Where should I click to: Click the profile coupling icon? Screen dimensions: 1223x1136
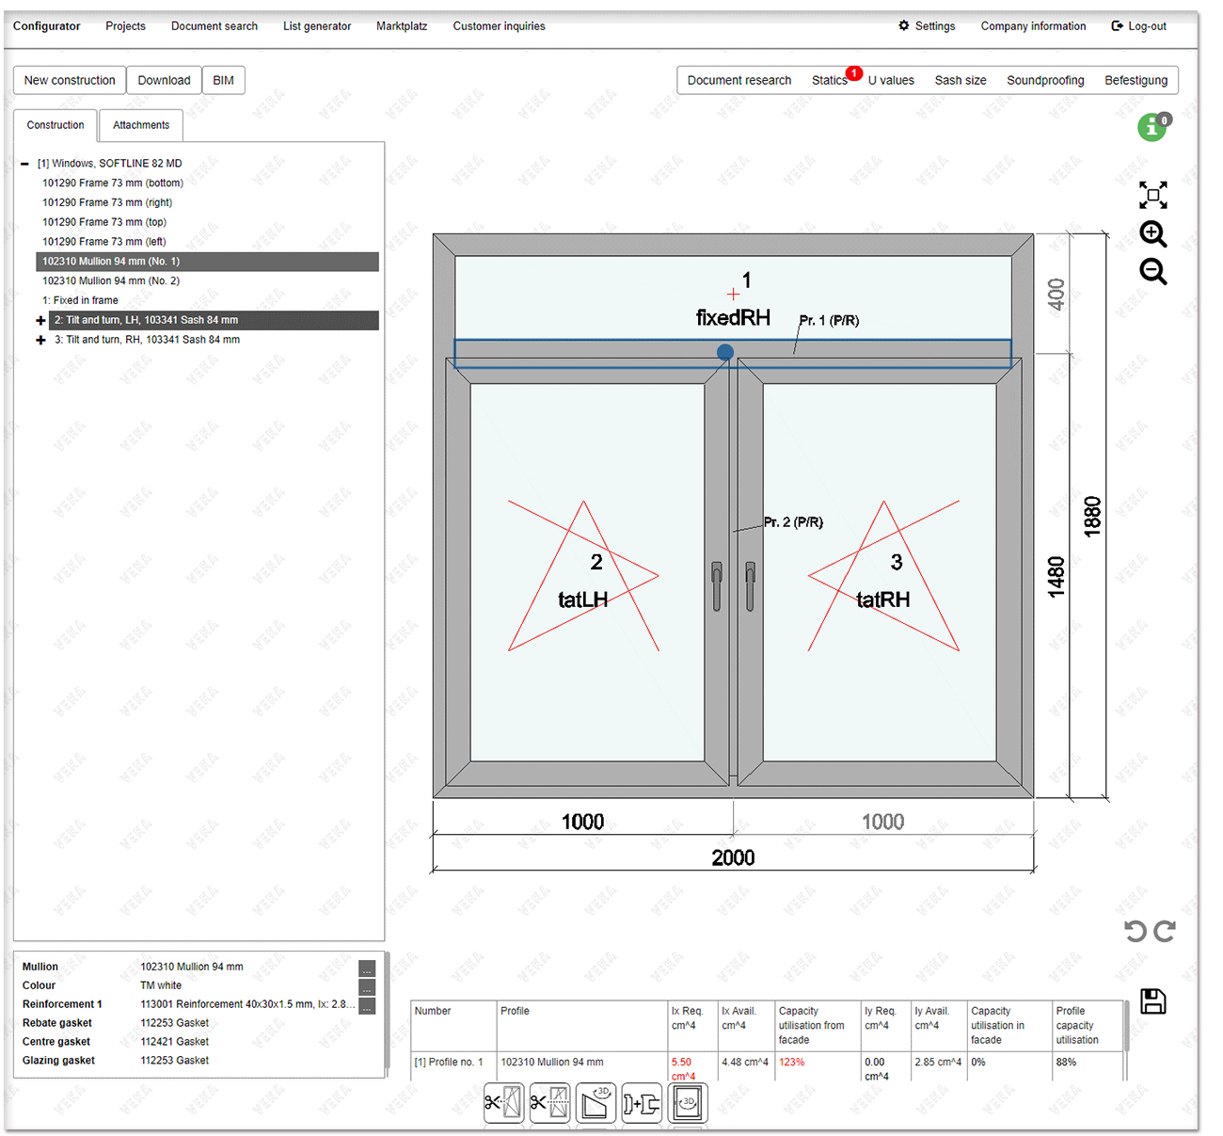tap(642, 1102)
